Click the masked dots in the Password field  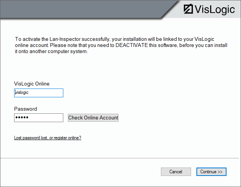point(22,118)
